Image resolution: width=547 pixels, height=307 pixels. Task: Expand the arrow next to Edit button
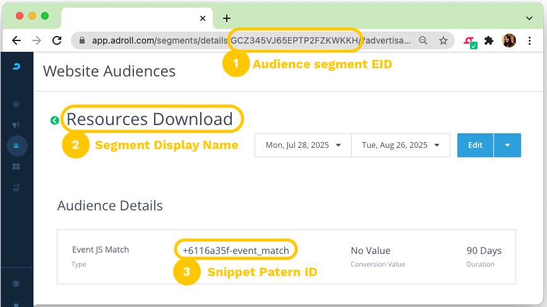508,145
